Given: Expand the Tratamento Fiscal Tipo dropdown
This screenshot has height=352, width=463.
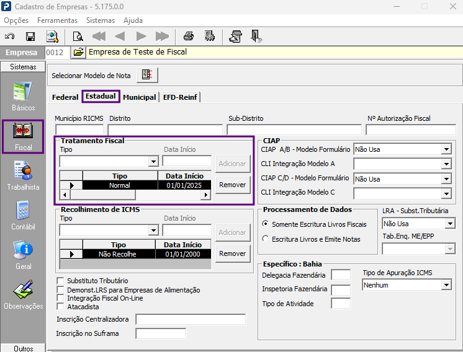Looking at the screenshot, I should [154, 162].
